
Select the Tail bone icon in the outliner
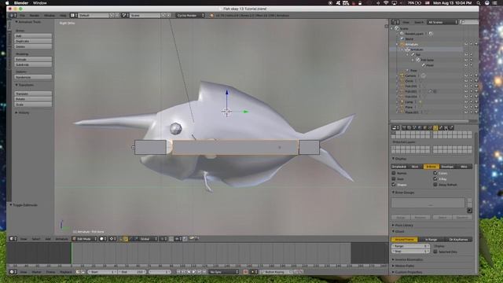413,54
